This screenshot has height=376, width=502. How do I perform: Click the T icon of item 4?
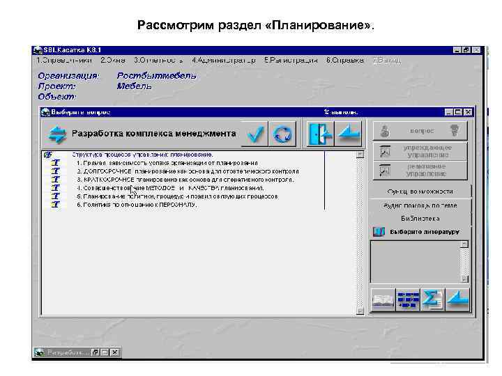pyautogui.click(x=56, y=188)
